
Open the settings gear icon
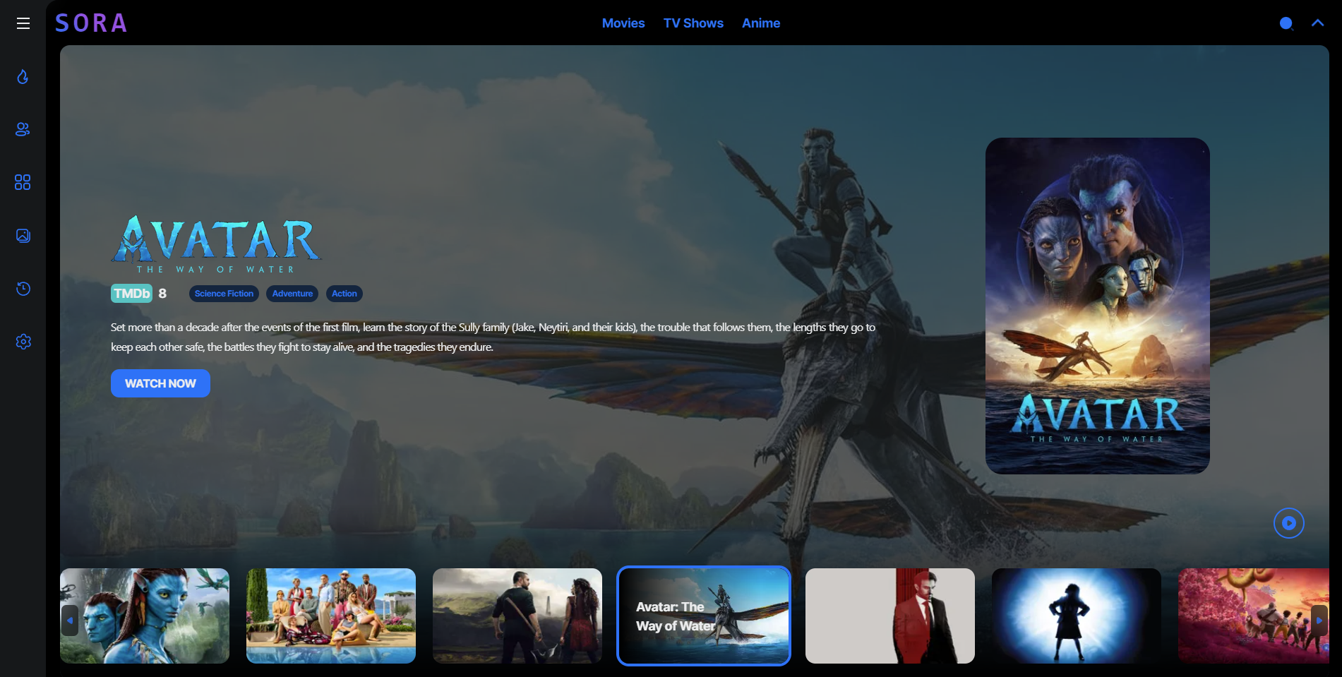coord(23,342)
